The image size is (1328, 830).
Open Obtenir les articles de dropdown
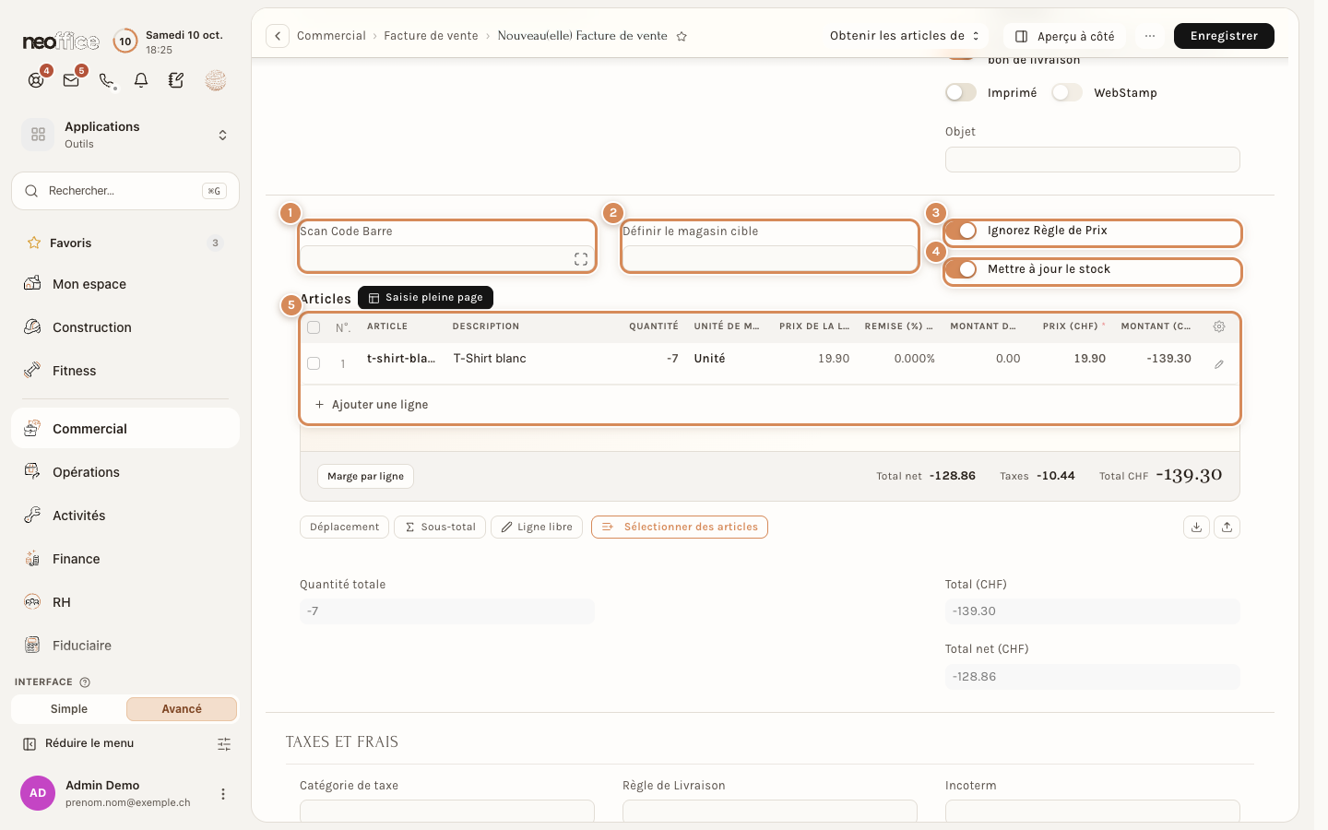[905, 36]
